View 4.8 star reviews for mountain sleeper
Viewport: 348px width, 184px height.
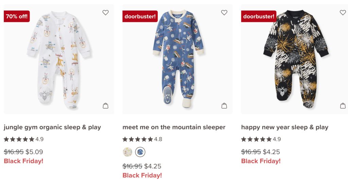pos(142,139)
